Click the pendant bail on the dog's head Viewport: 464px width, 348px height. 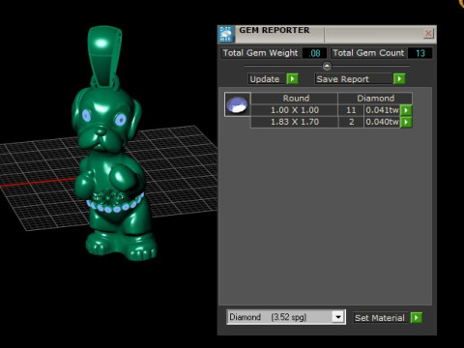pos(104,57)
